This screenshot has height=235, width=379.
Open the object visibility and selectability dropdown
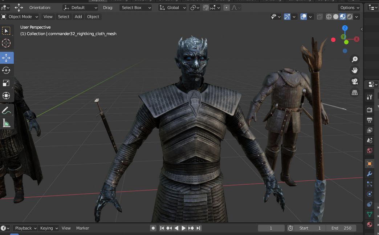pos(276,17)
